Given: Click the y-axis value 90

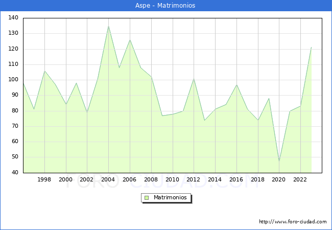Looking at the screenshot, I should coord(15,95).
